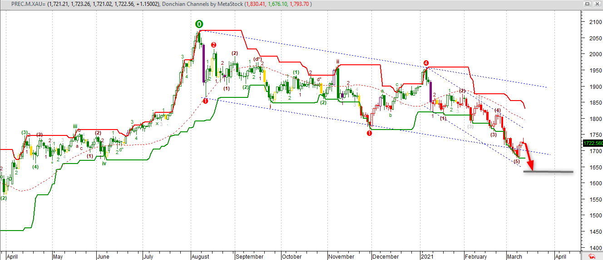This screenshot has width=603, height=260.
Task: Click the October label on date axis
Action: pyautogui.click(x=292, y=256)
